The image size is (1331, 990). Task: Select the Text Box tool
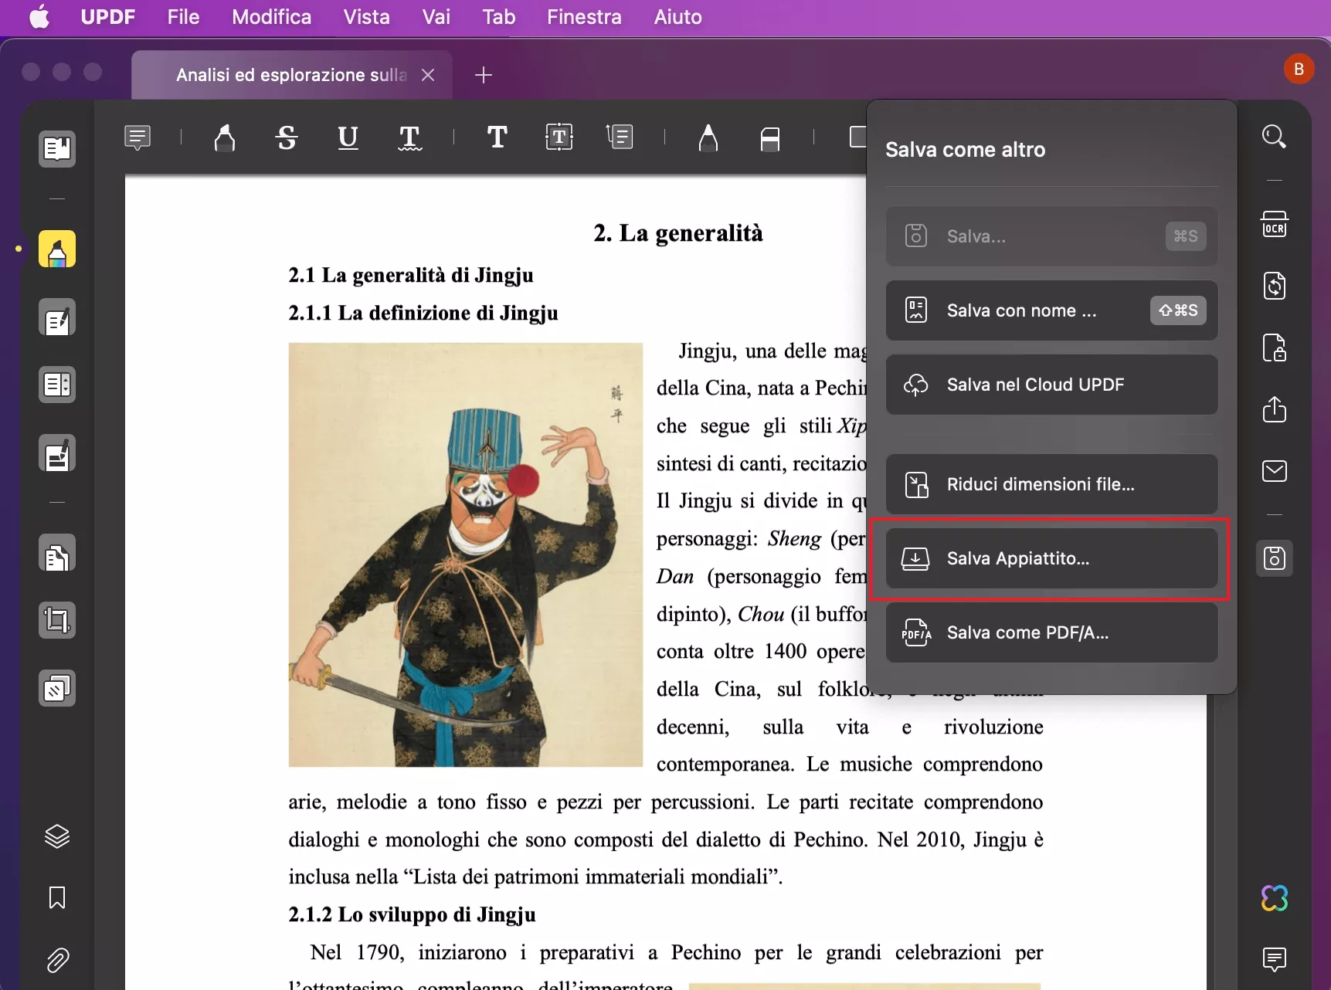559,137
